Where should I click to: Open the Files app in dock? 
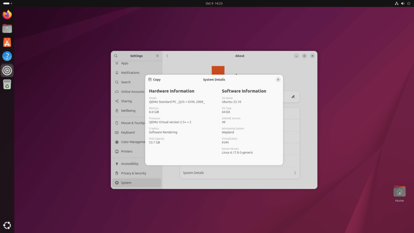point(7,29)
